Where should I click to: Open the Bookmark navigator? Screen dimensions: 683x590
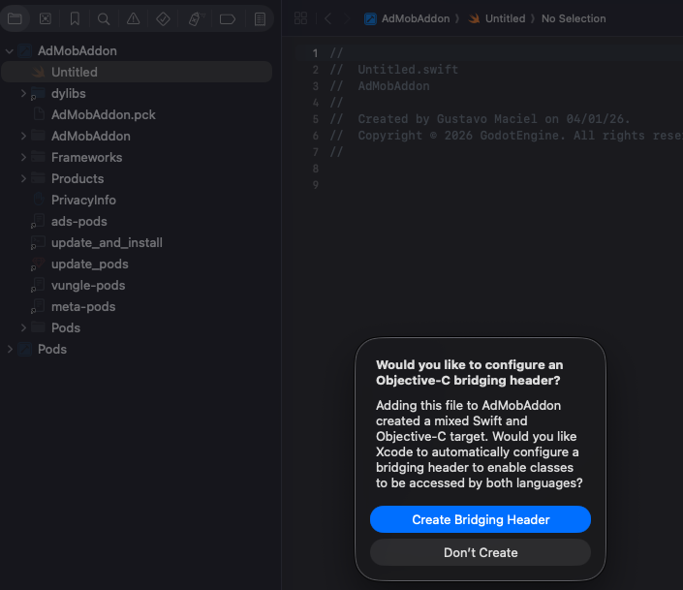75,18
